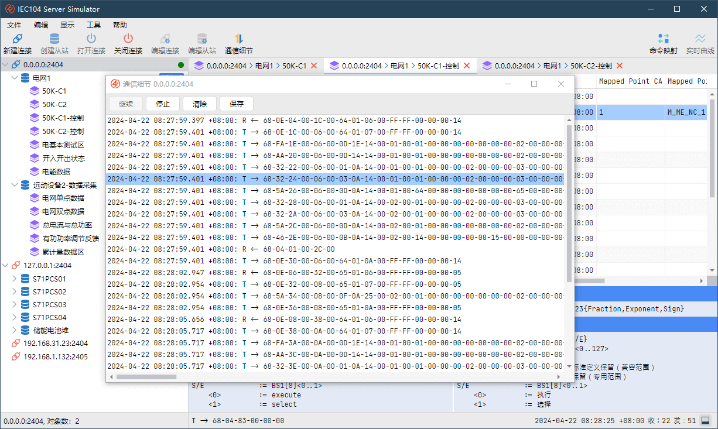Click the 保存 button in dialog

point(237,104)
